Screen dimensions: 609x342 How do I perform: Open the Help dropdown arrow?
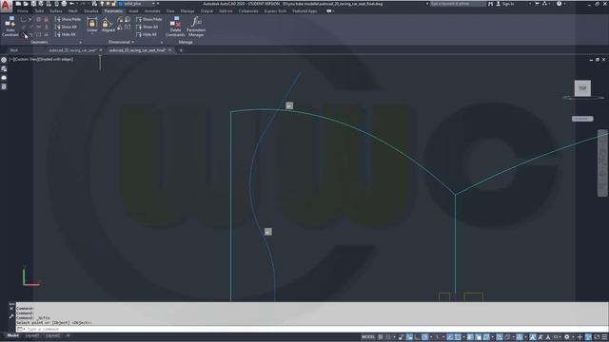(564, 4)
